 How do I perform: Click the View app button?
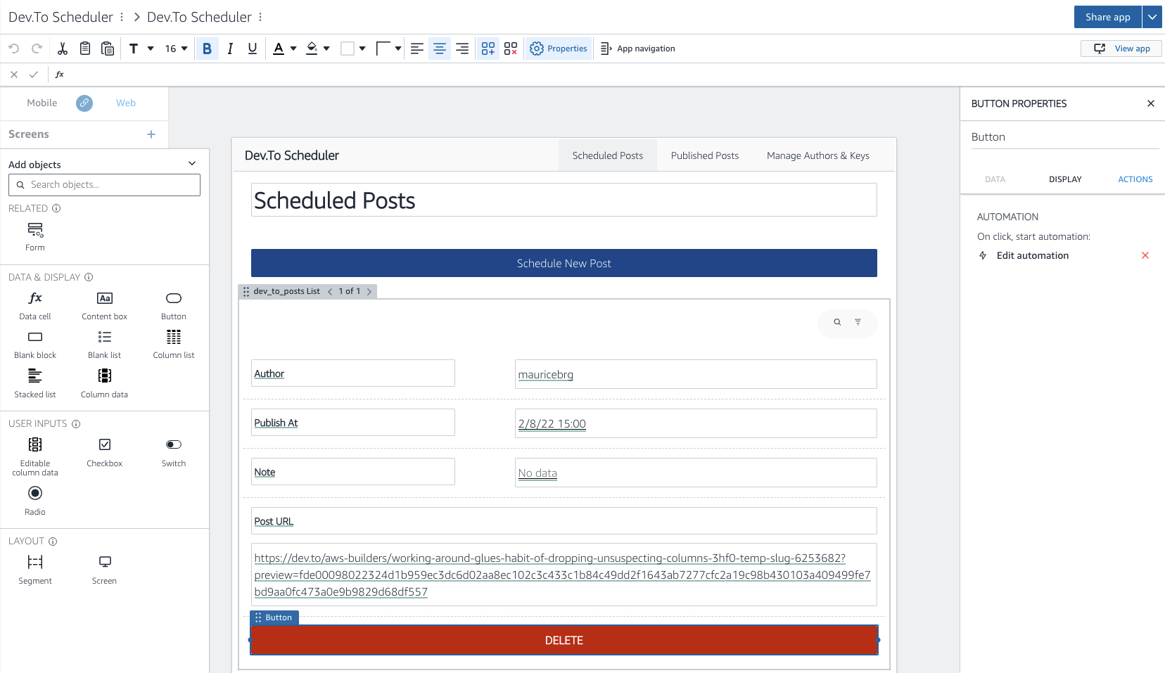click(x=1121, y=49)
